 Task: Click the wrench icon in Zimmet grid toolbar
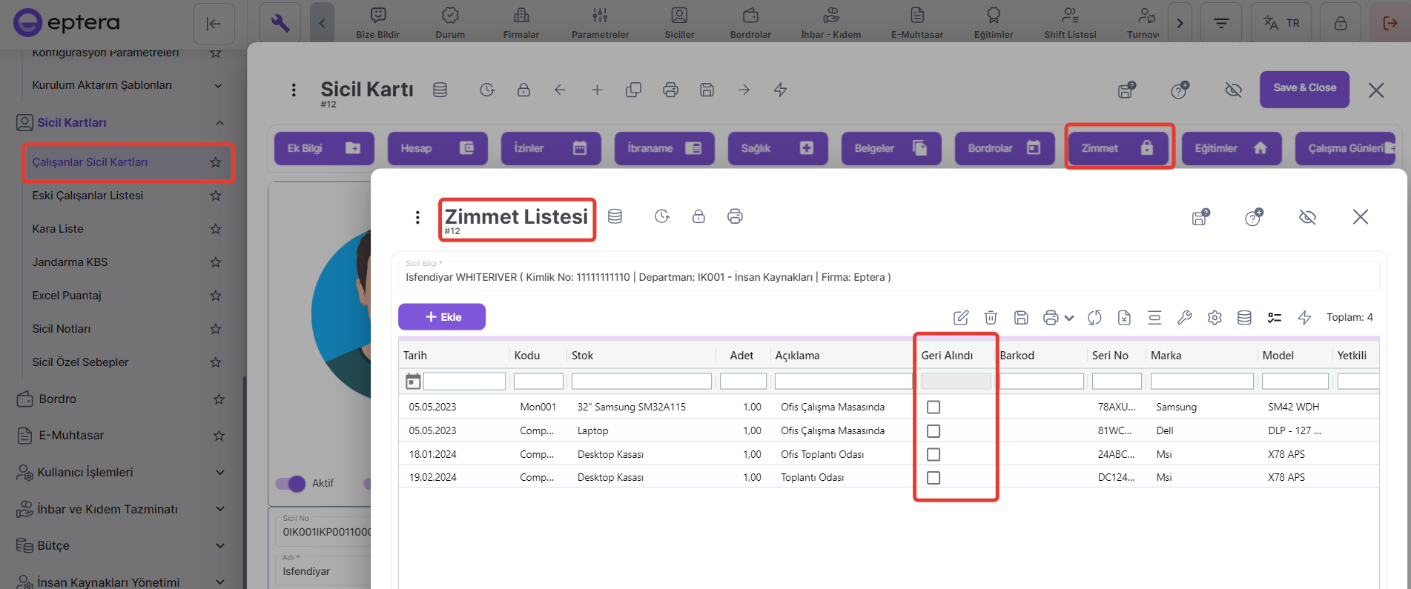point(1184,318)
